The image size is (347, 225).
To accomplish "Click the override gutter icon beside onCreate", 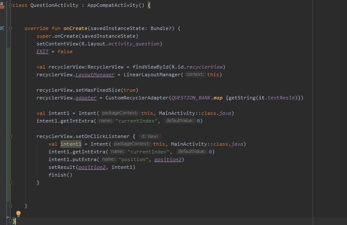I will [x=2, y=28].
